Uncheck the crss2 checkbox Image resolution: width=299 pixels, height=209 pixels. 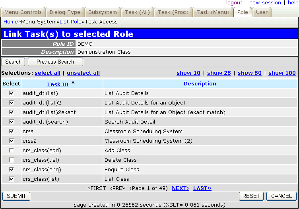click(12, 141)
